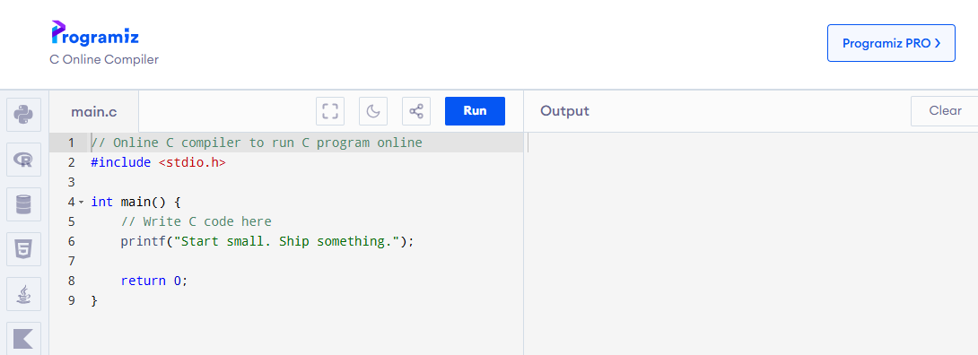This screenshot has height=355, width=978.
Task: Click inside the empty output area
Action: point(751,244)
